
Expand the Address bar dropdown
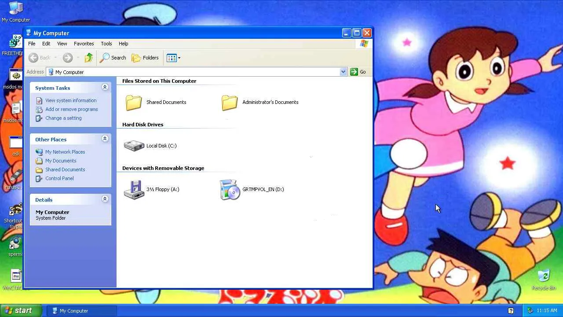tap(343, 72)
